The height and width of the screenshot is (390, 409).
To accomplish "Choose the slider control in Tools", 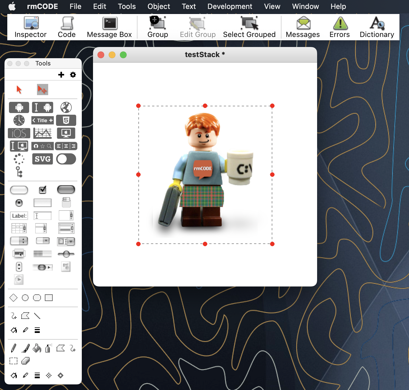I will coord(66,254).
